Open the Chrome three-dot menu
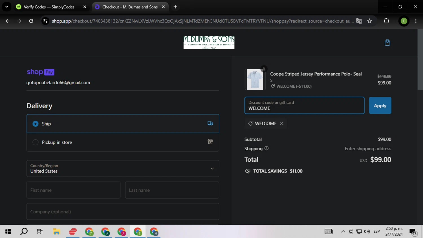This screenshot has height=238, width=423. coord(416,21)
